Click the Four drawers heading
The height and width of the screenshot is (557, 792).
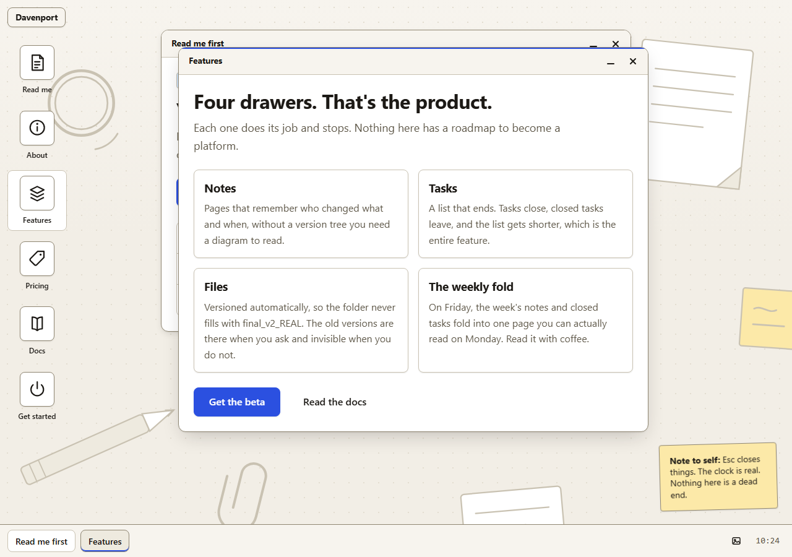coord(343,102)
